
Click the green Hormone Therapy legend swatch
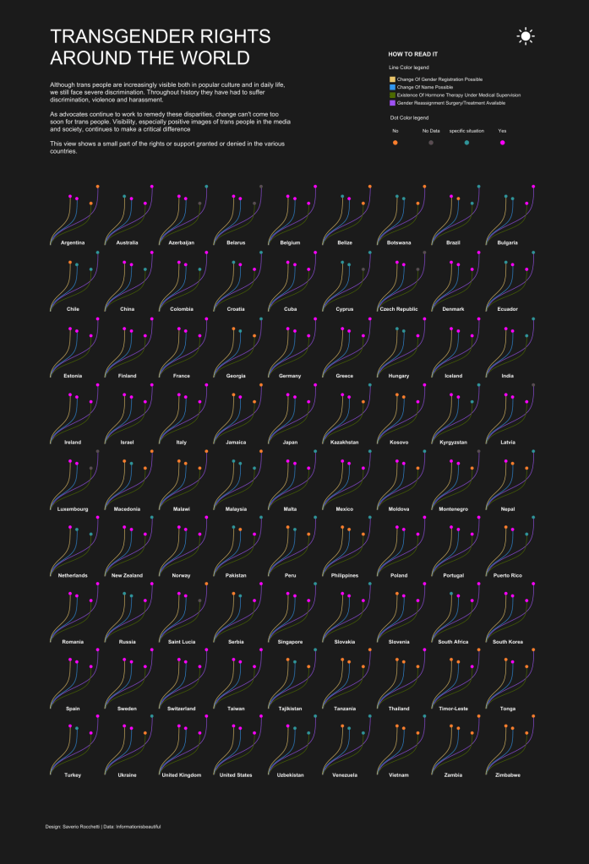[391, 95]
